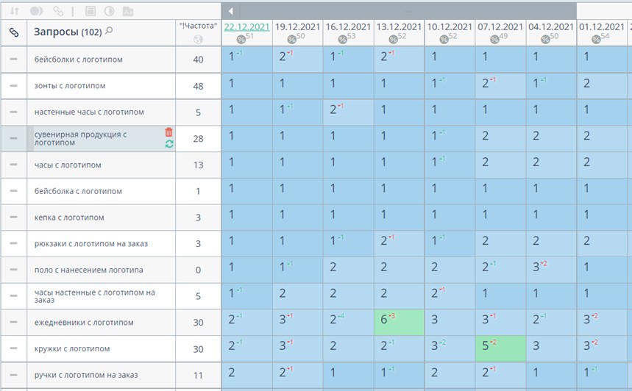Open the 22.12.2021 date link
The image size is (632, 391).
pyautogui.click(x=246, y=26)
